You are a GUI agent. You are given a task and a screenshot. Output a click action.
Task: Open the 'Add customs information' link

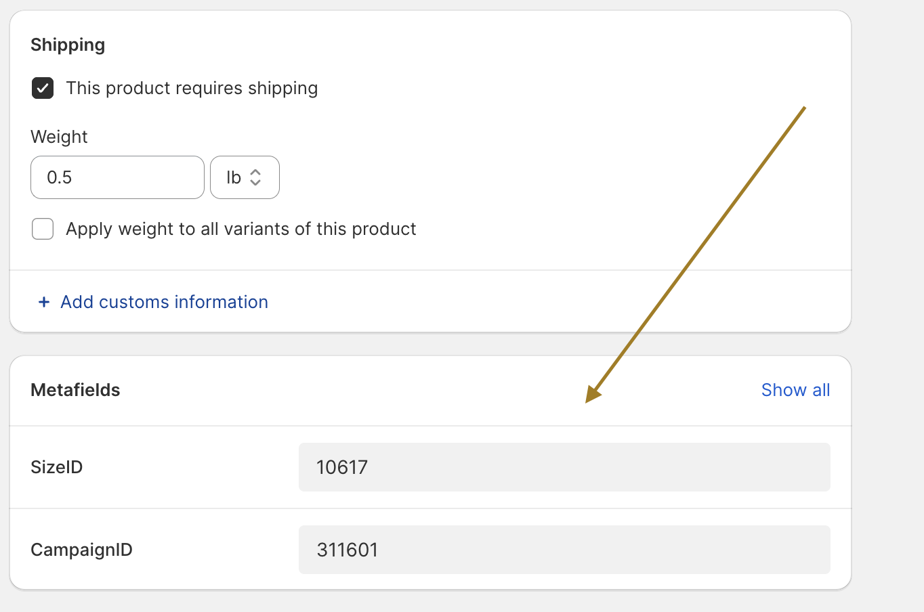coord(164,302)
